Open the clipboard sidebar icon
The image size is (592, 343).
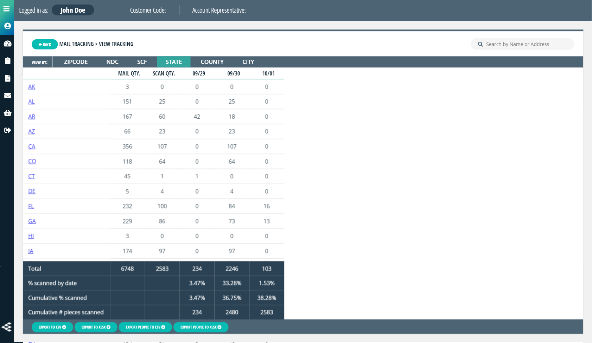[x=7, y=61]
